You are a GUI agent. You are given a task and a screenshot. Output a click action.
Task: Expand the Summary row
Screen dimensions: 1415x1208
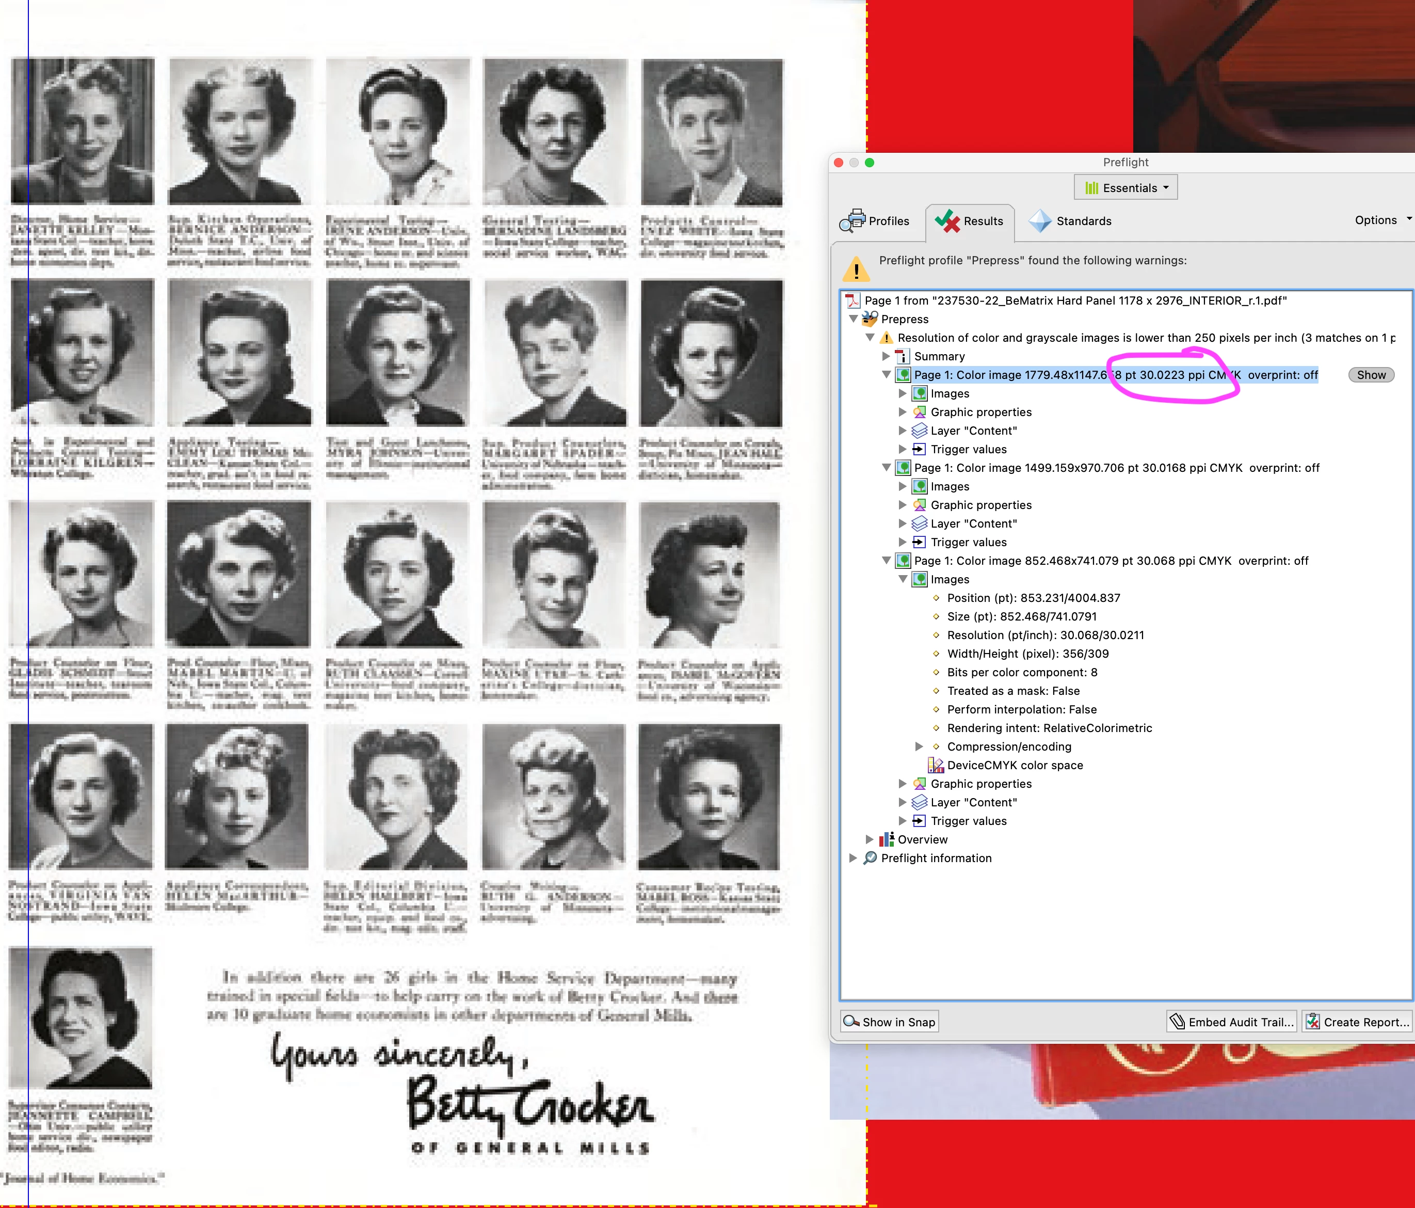pyautogui.click(x=886, y=356)
